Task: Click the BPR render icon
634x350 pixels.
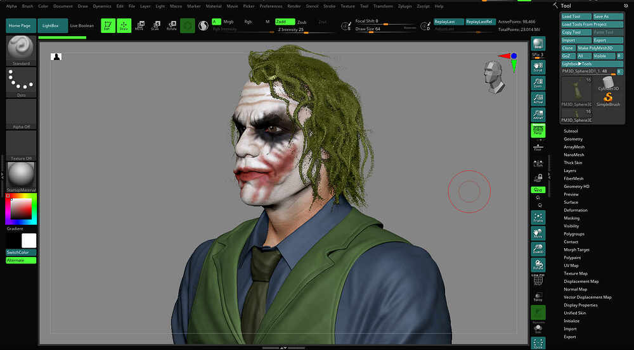Action: (x=538, y=44)
